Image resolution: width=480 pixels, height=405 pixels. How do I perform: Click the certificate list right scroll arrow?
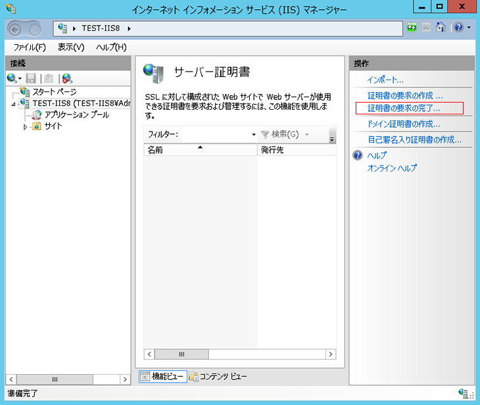pos(331,354)
